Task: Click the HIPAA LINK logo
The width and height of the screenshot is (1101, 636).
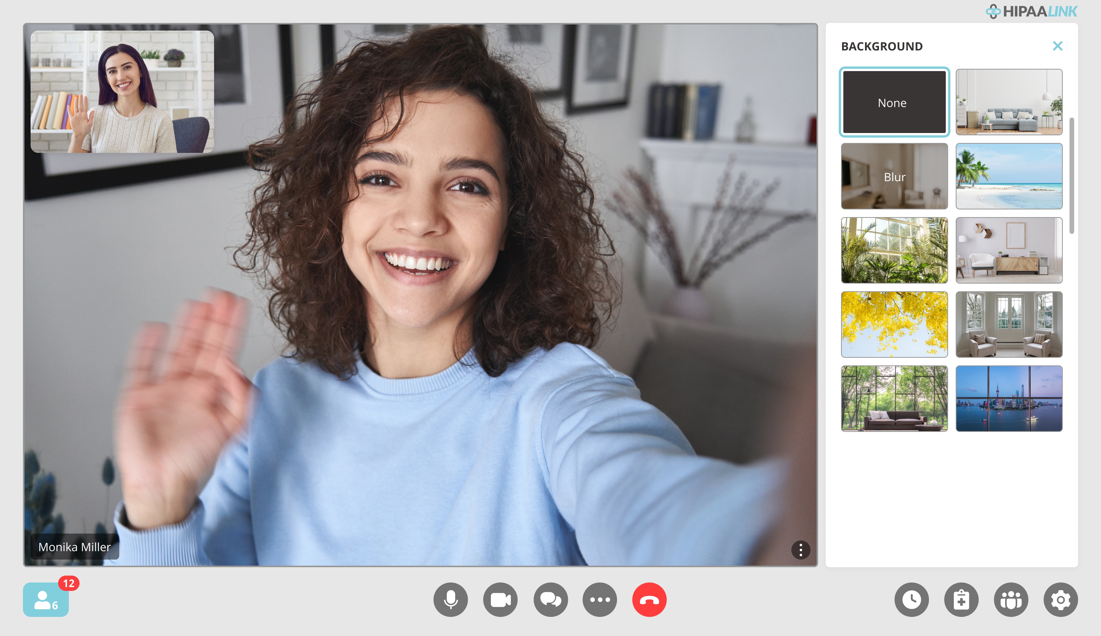Action: pos(1032,11)
